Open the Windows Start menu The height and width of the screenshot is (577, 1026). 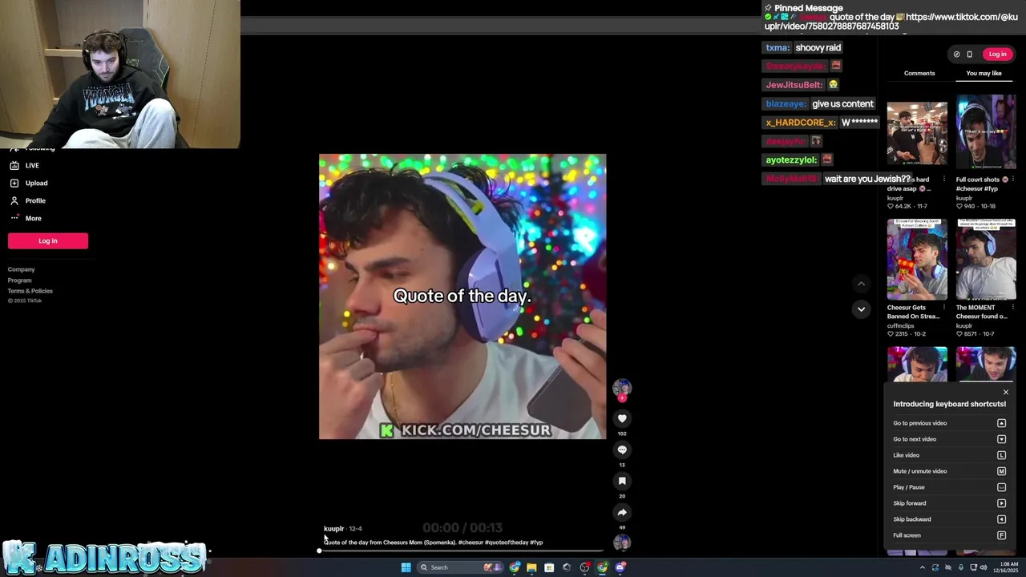pyautogui.click(x=406, y=567)
